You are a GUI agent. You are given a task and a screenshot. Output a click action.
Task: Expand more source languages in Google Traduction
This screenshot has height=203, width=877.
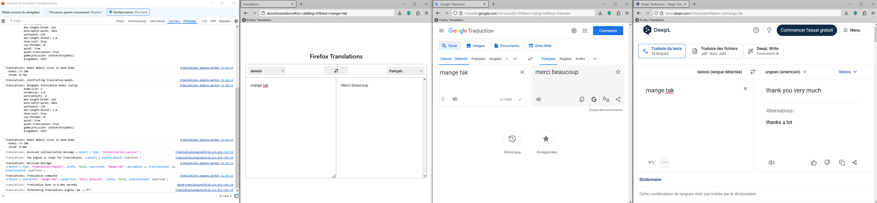tap(515, 59)
